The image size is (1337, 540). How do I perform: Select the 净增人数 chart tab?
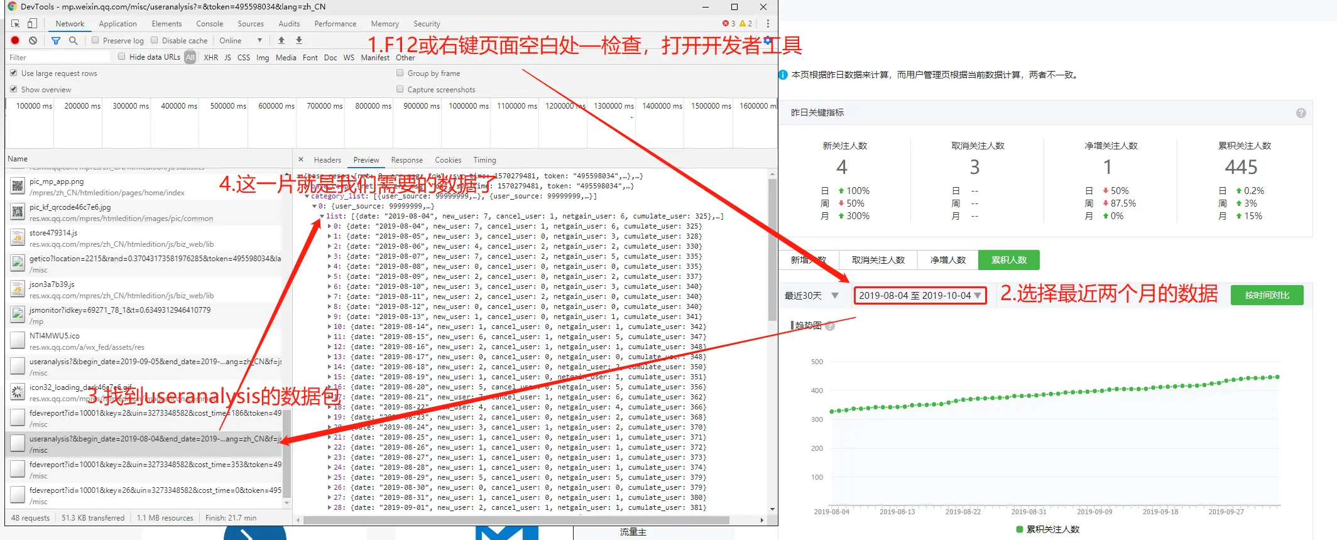(947, 260)
